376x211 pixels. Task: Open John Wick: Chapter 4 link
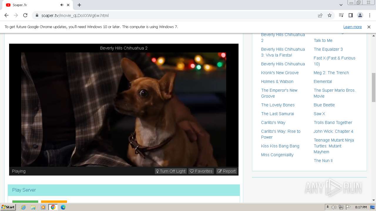(x=333, y=131)
